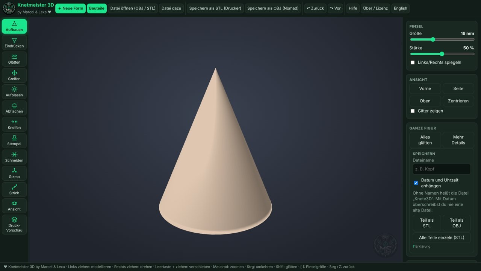Select the Aufbauen sculpt tool
This screenshot has height=271, width=481.
[x=14, y=26]
